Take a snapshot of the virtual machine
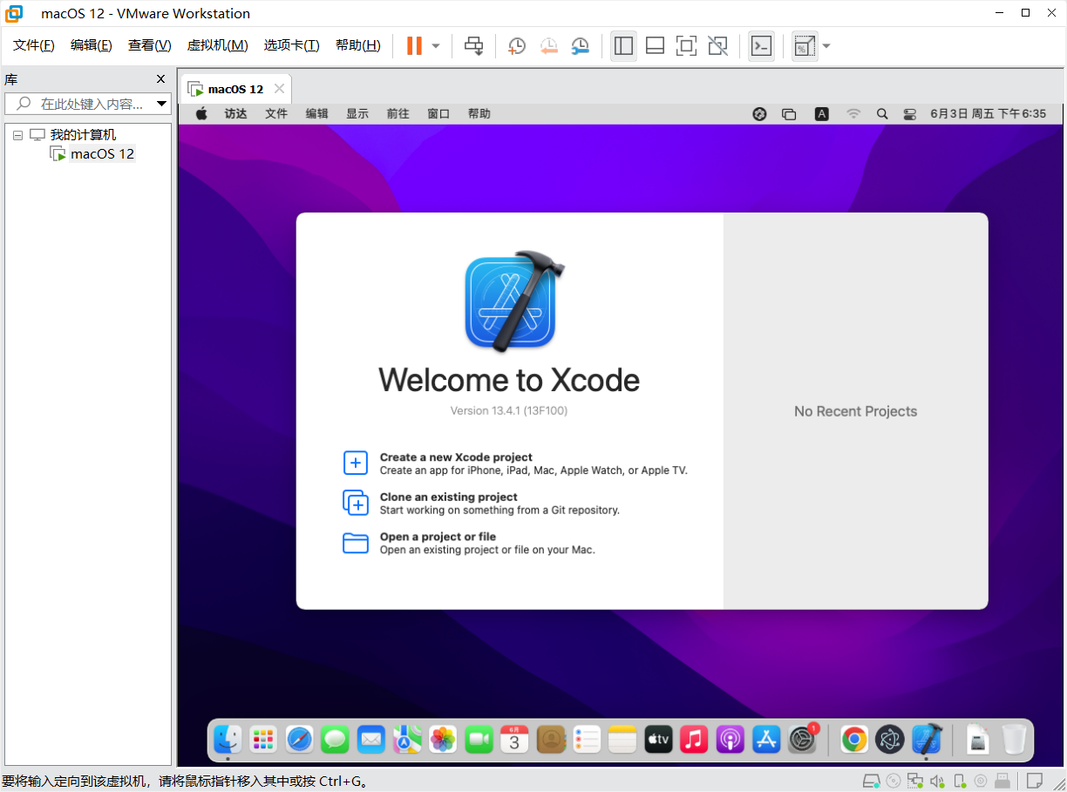This screenshot has height=792, width=1067. click(x=517, y=46)
